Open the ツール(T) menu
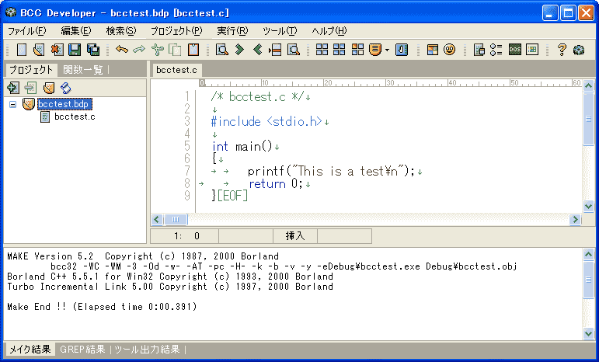 [280, 31]
